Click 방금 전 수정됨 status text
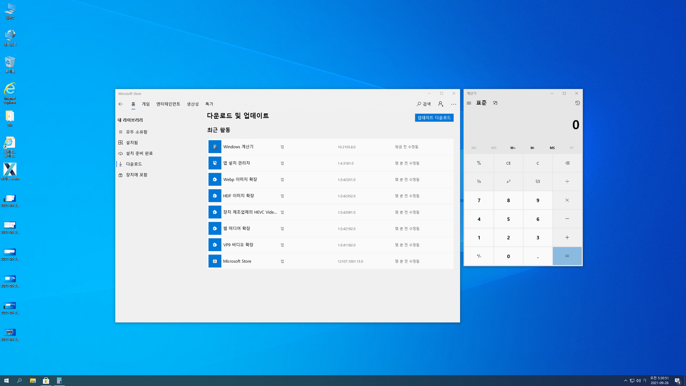686x386 pixels. click(407, 147)
